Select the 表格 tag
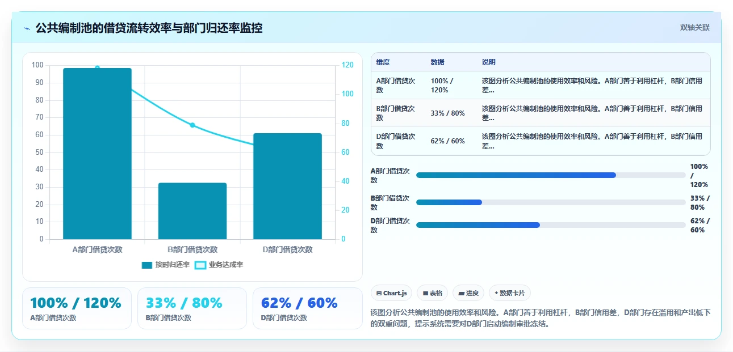Image resolution: width=733 pixels, height=352 pixels. click(x=432, y=293)
